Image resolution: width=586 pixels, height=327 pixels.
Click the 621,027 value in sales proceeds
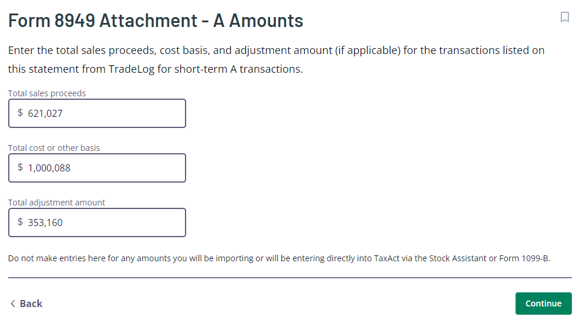coord(45,113)
